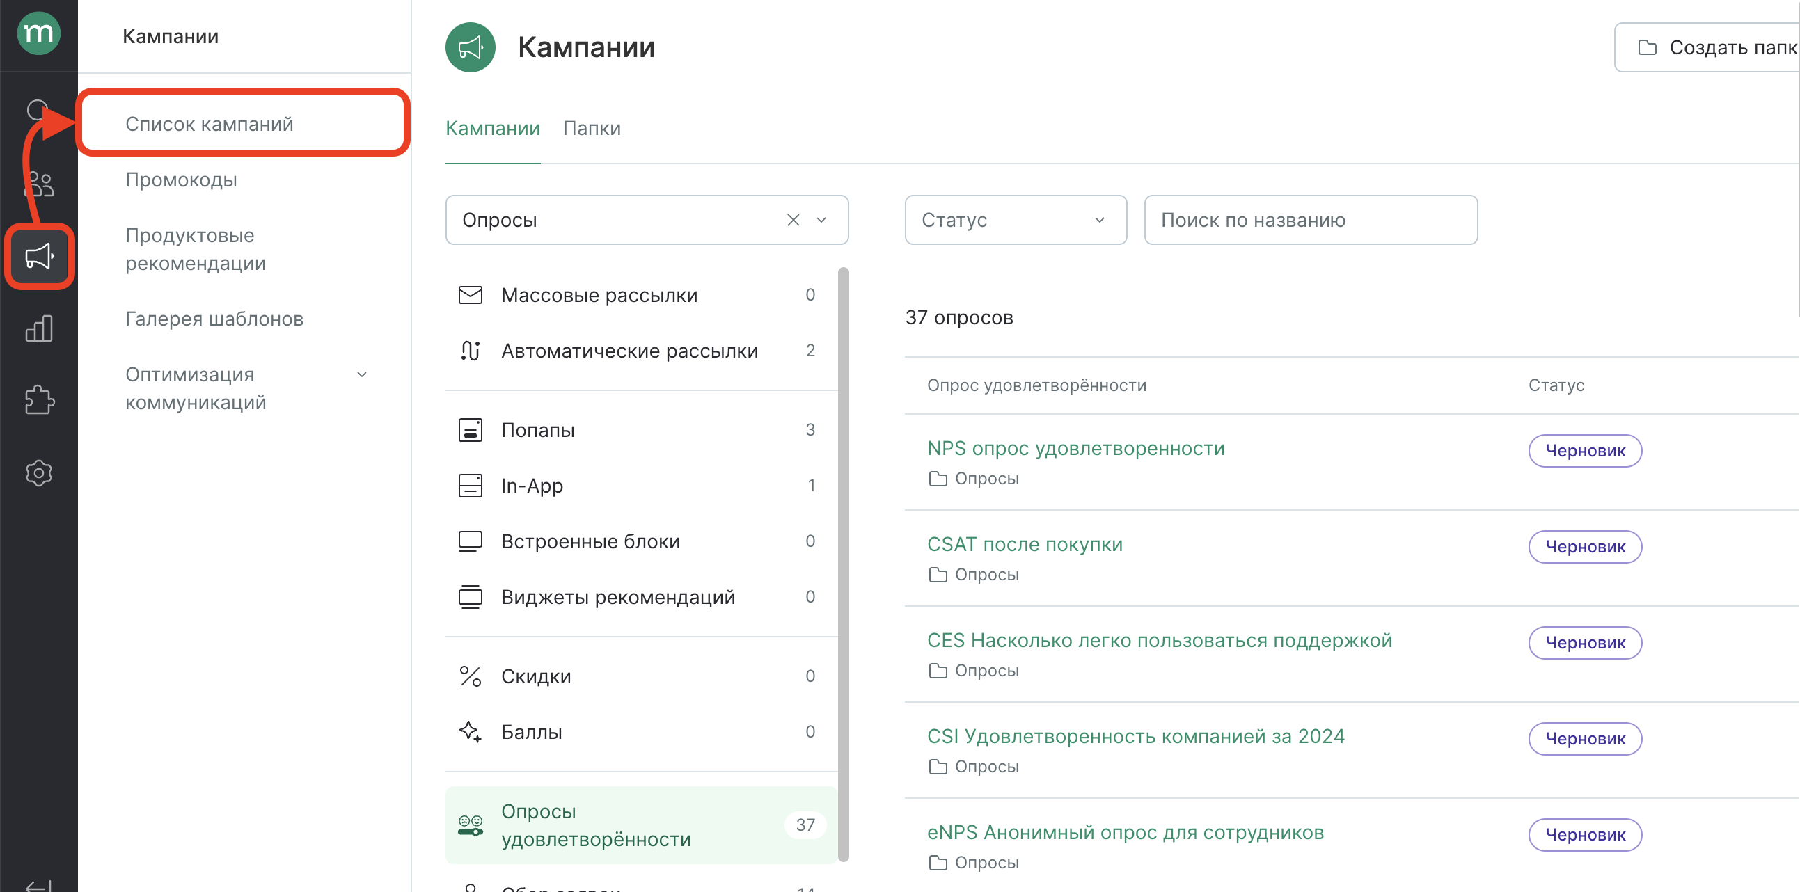
Task: Open Галерея шаблонов menu item
Action: point(214,319)
